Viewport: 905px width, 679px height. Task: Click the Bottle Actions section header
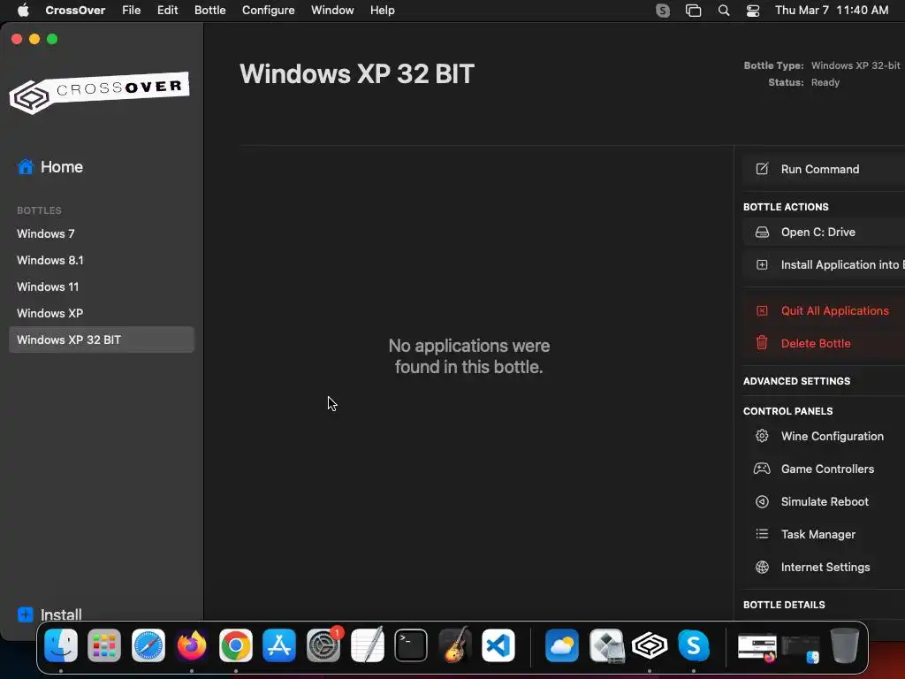click(786, 207)
